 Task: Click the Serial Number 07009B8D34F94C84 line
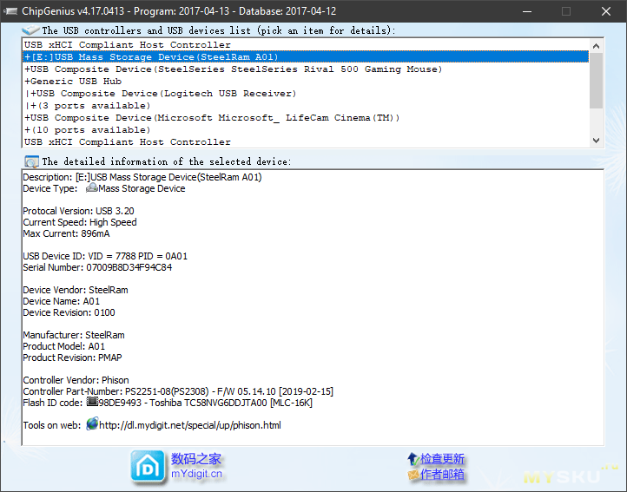97,267
